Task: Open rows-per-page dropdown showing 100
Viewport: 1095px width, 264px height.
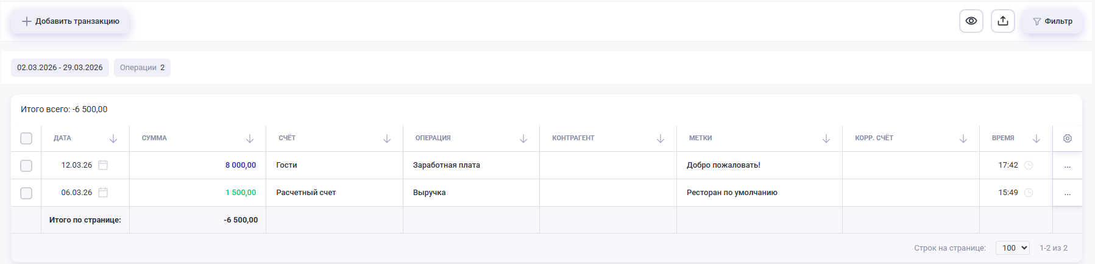Action: tap(1012, 248)
